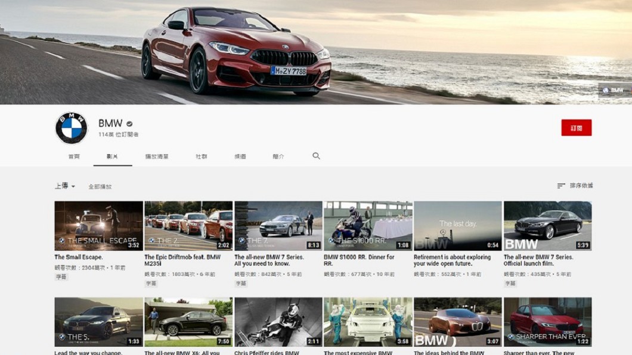The height and width of the screenshot is (355, 632).
Task: Go to the Channels tab
Action: (x=240, y=157)
